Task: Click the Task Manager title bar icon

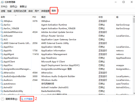Action: [2, 2]
